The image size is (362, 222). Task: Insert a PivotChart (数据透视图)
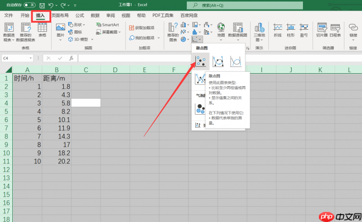click(237, 31)
